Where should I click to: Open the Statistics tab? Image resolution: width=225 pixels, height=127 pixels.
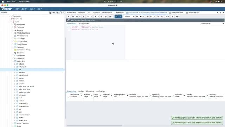[x=96, y=13]
